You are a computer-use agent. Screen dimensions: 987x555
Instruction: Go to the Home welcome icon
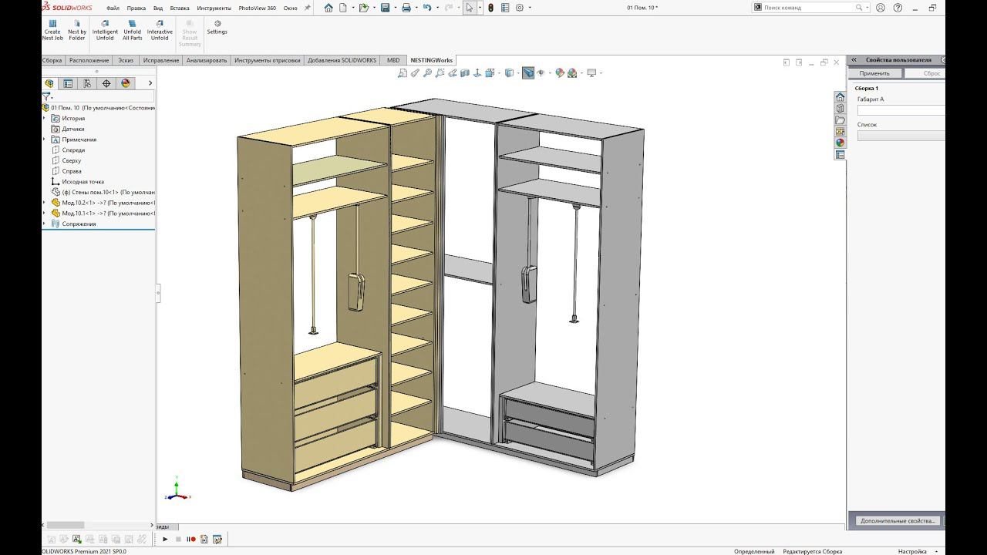click(x=328, y=8)
